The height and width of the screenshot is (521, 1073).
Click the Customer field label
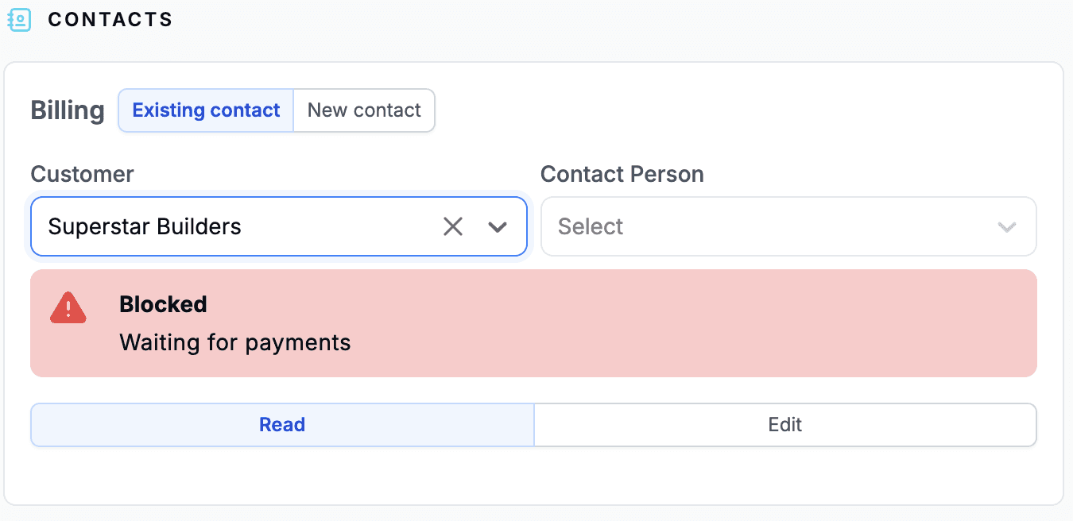pyautogui.click(x=82, y=174)
